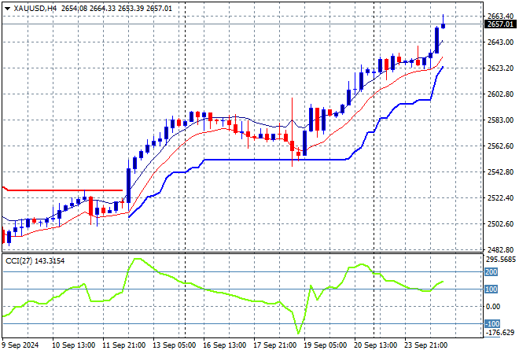Click the 9 Sep 2024 date label
The height and width of the screenshot is (354, 519).
[x=20, y=345]
